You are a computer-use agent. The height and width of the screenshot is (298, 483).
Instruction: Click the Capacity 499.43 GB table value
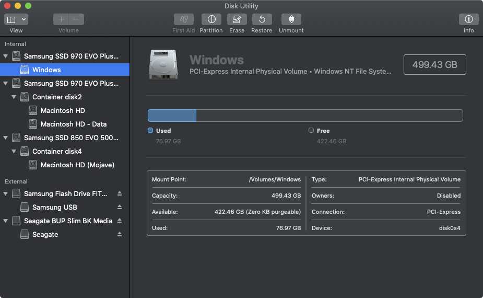click(x=286, y=196)
